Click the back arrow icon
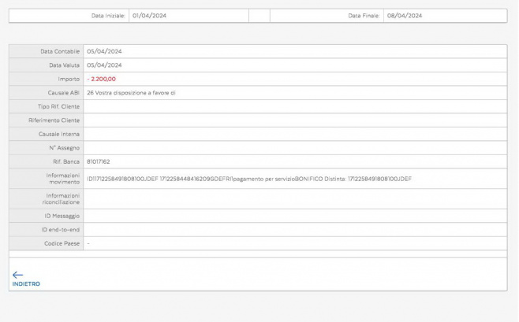Image resolution: width=519 pixels, height=322 pixels. (x=18, y=275)
